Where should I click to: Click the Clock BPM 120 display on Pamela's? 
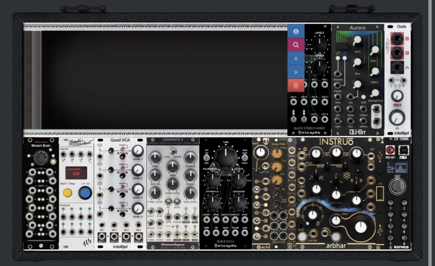point(76,173)
